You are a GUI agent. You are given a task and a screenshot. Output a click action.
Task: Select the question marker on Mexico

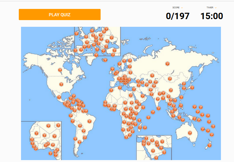pos(59,97)
